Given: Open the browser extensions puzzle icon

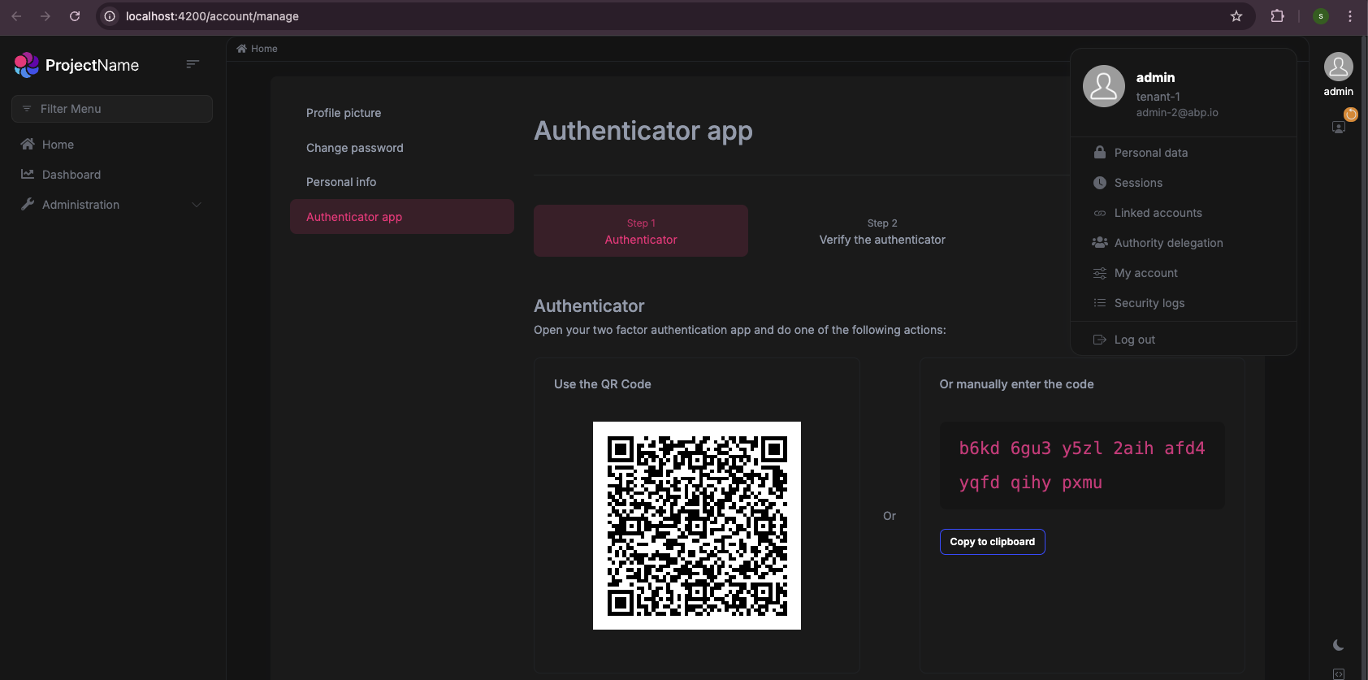Looking at the screenshot, I should point(1277,16).
